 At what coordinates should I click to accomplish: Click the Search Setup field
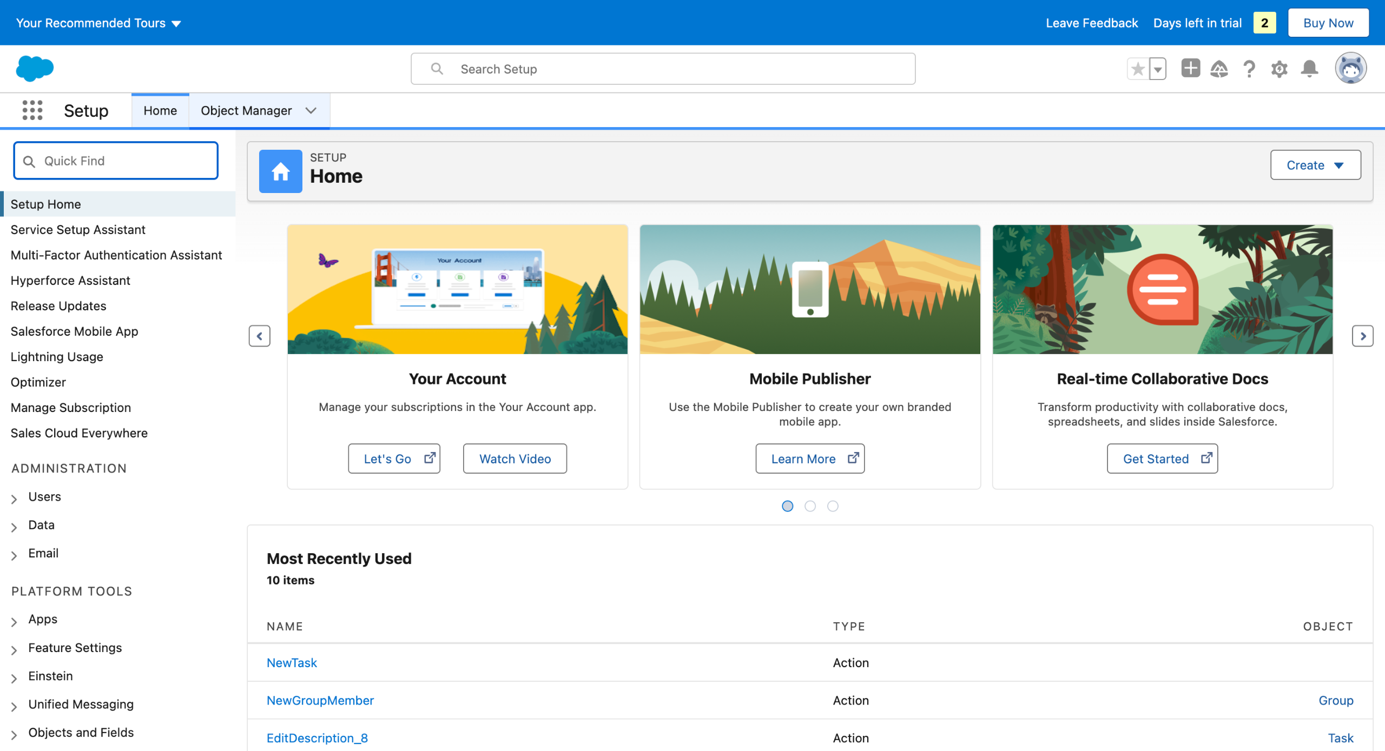[x=663, y=69]
